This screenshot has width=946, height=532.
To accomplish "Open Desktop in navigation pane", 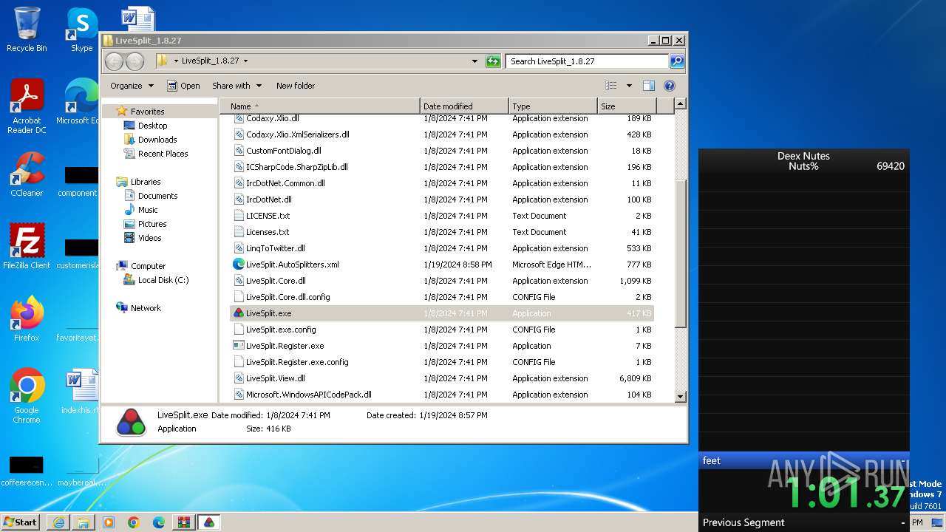I will tap(152, 126).
